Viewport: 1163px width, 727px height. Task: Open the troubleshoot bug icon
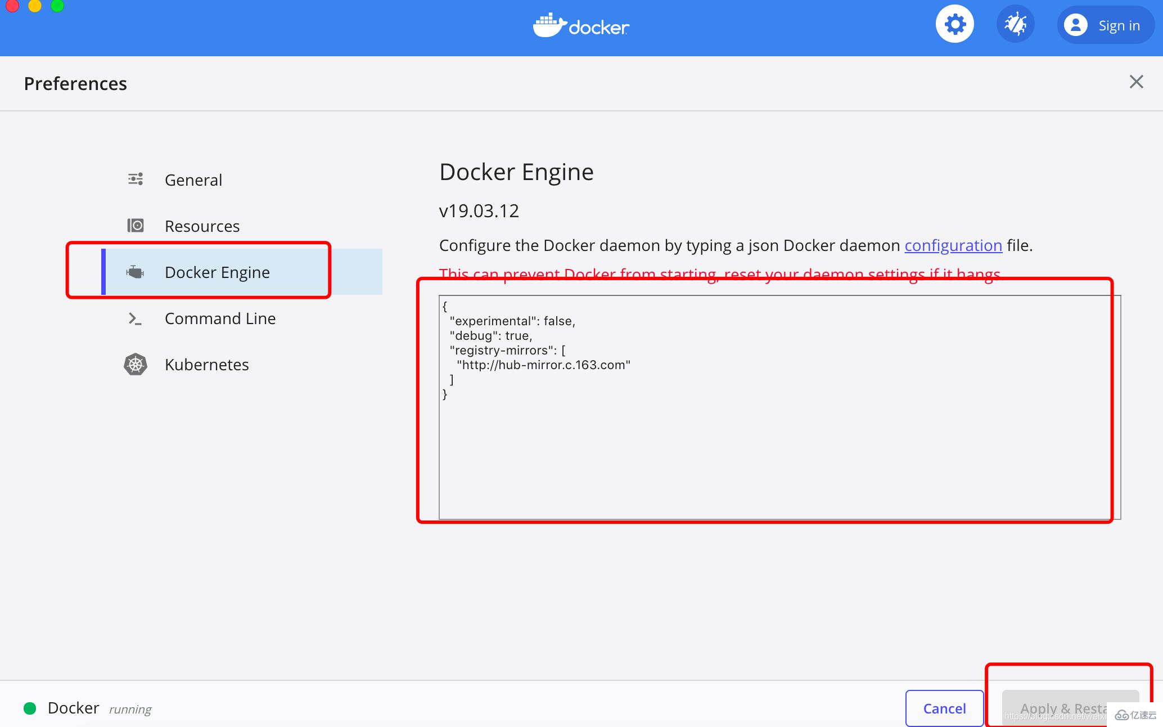click(1015, 25)
